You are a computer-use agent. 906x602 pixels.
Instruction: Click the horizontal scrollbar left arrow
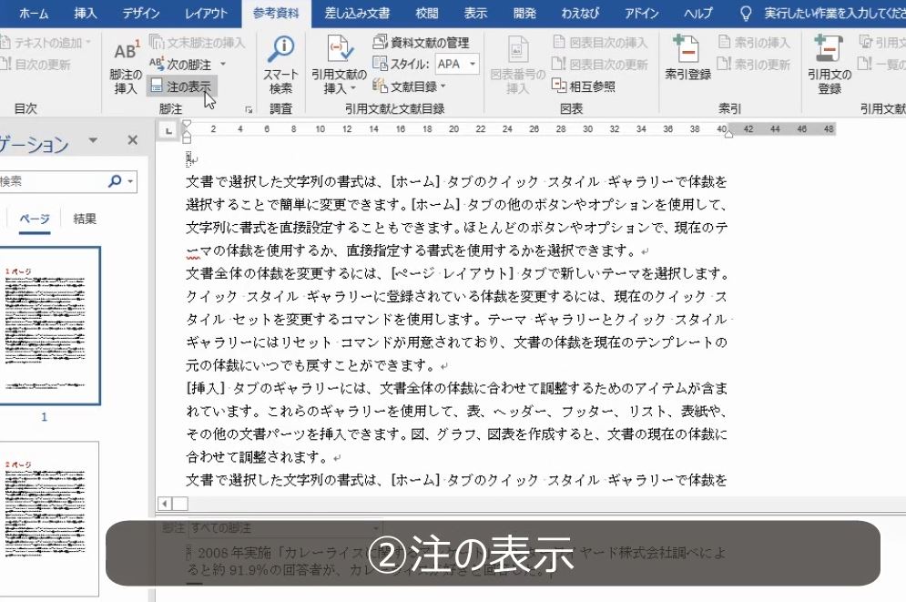(x=165, y=504)
